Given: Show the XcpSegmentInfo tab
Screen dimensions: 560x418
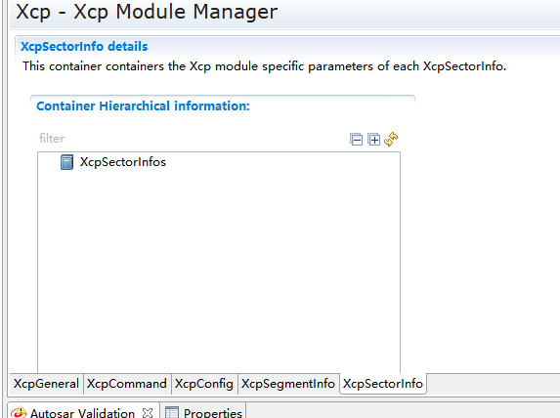Looking at the screenshot, I should 288,384.
